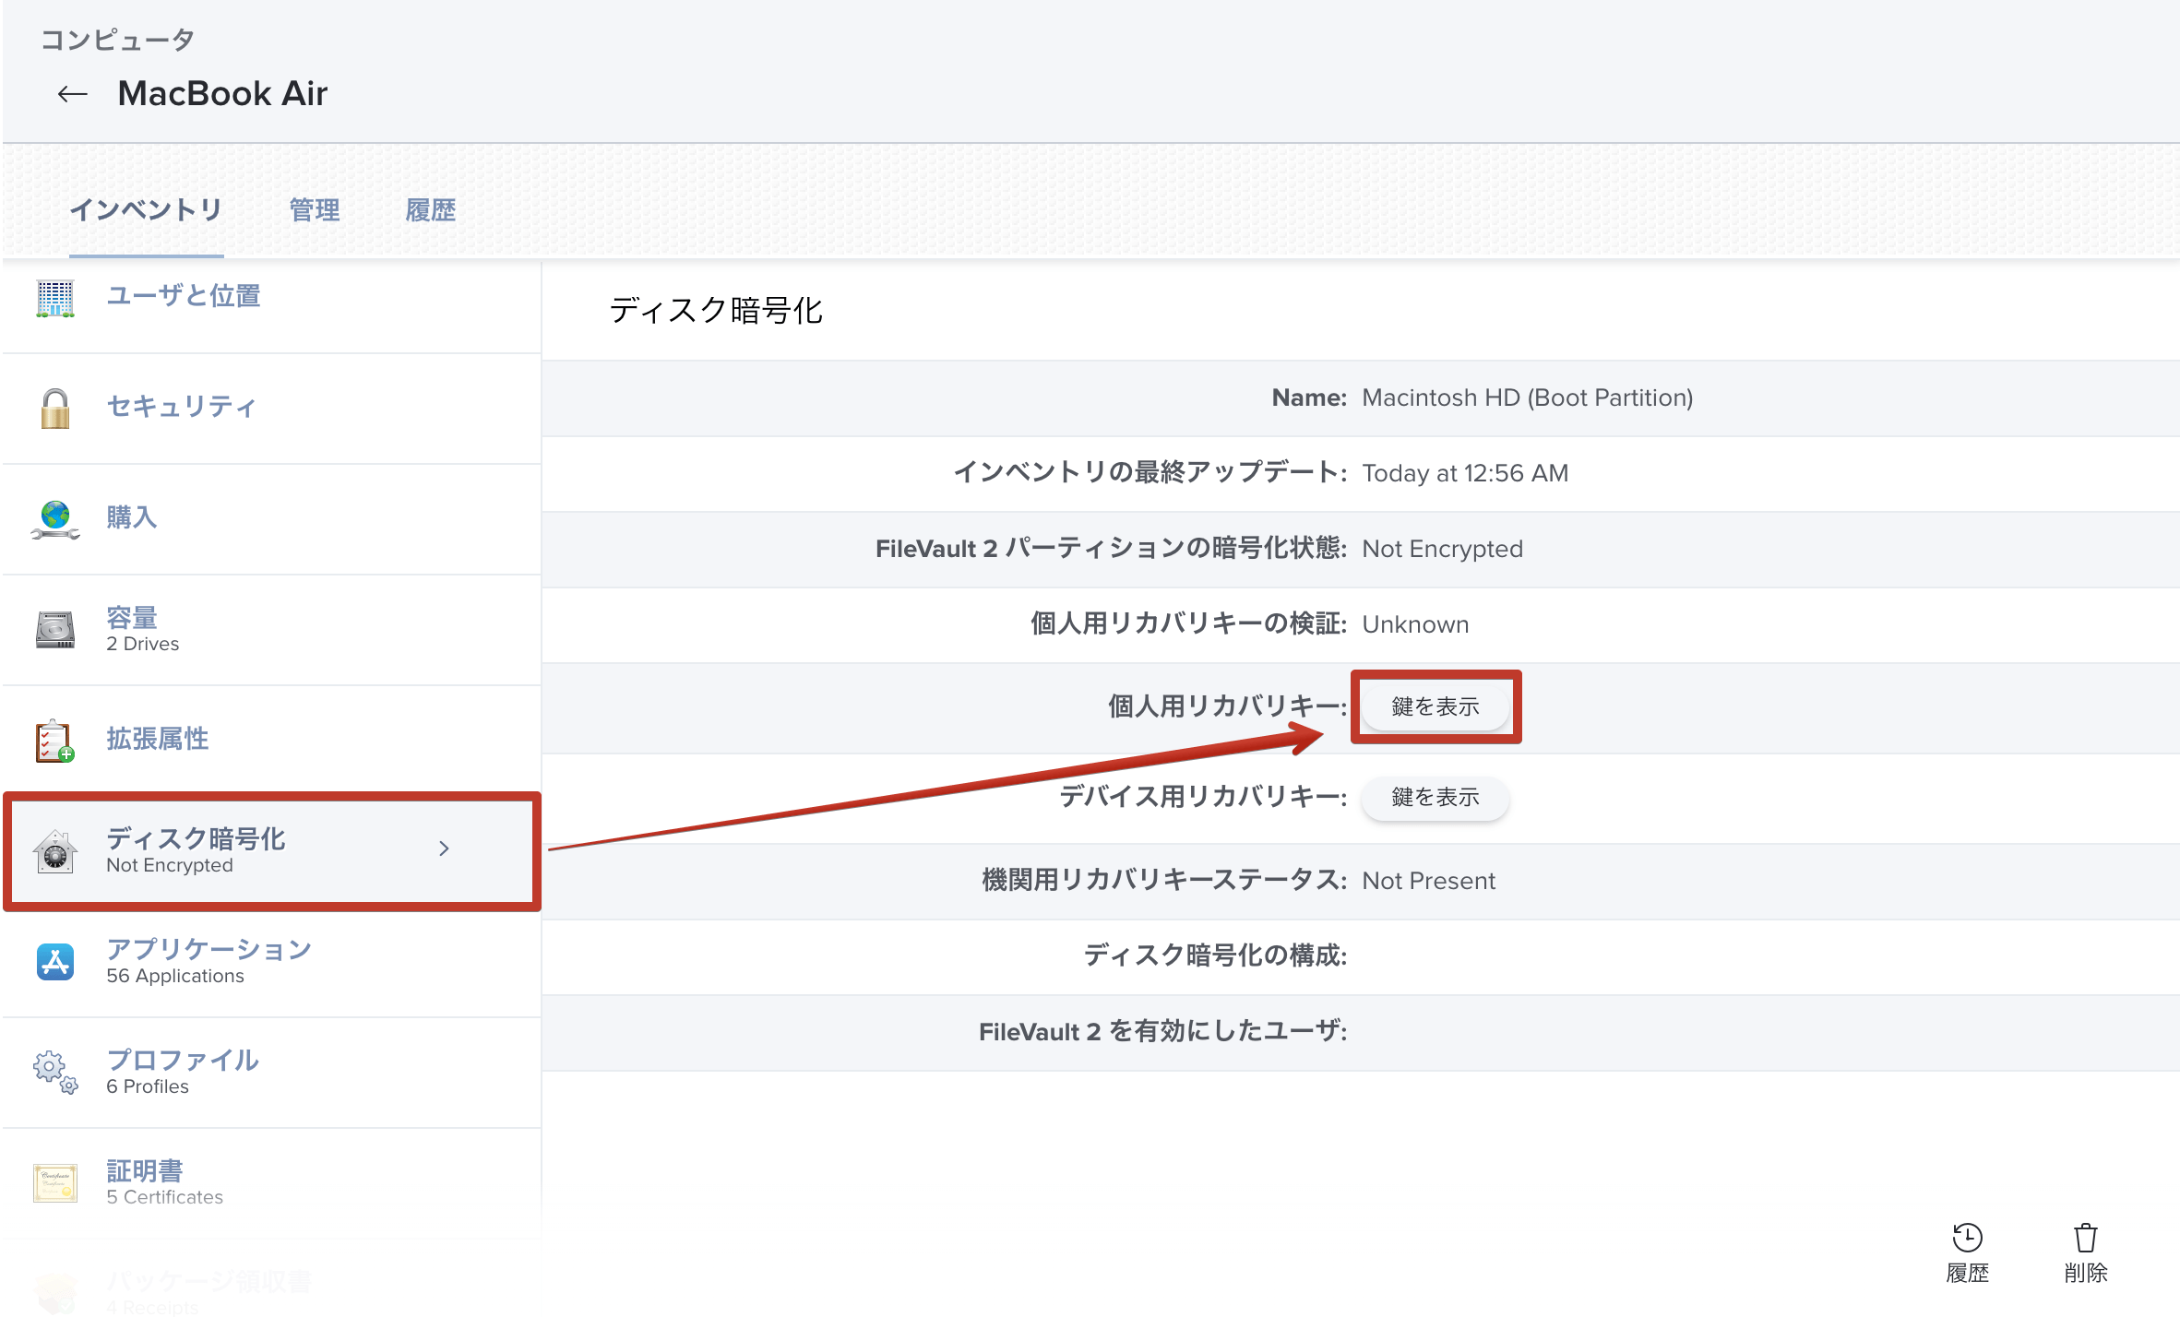The width and height of the screenshot is (2180, 1317).
Task: Click the 履歴 clock icon at bottom
Action: click(x=1967, y=1237)
